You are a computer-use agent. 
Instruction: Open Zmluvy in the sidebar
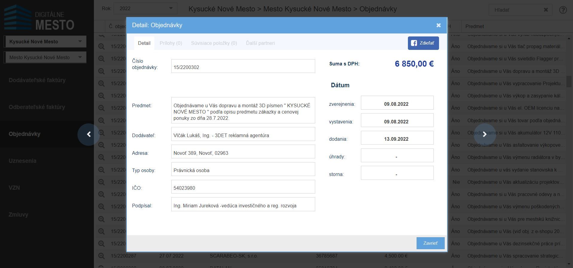pyautogui.click(x=18, y=215)
